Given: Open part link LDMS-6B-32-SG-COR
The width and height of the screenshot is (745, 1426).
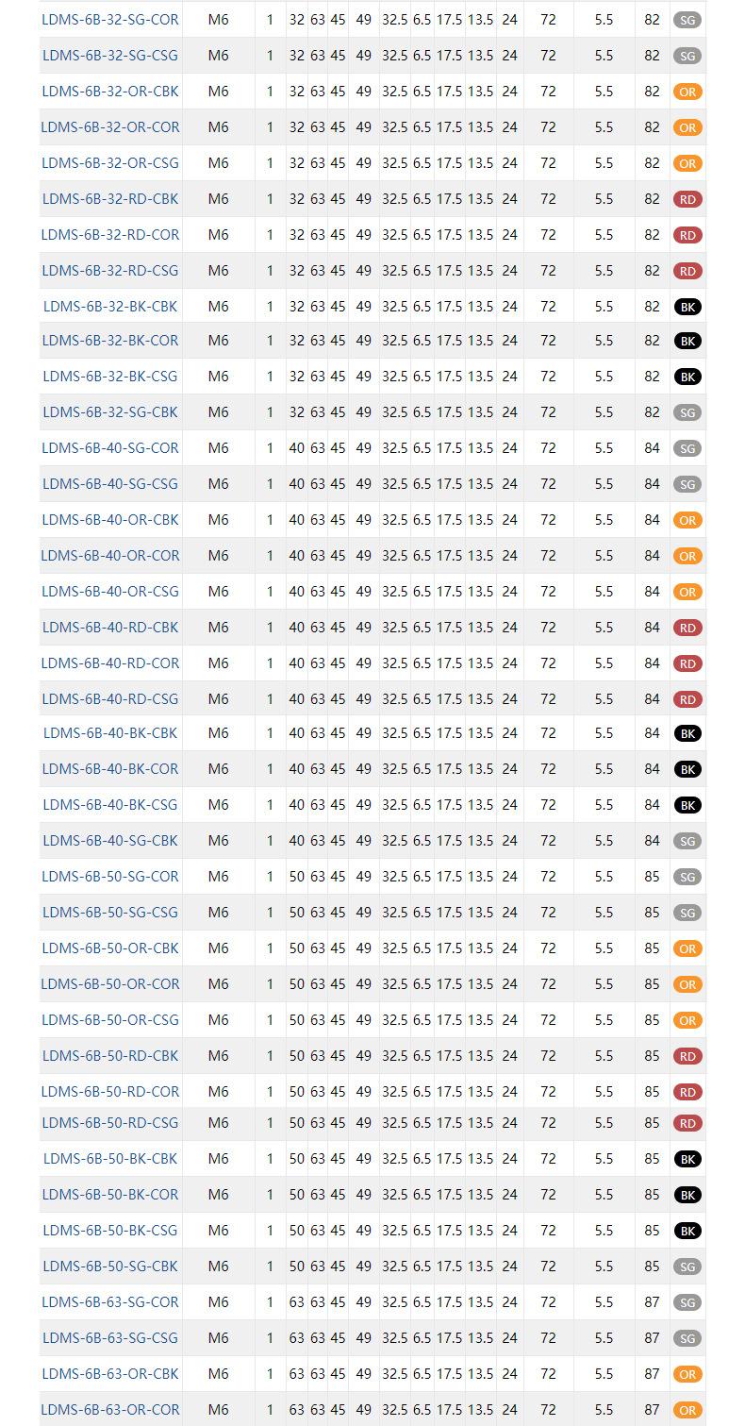Looking at the screenshot, I should pos(110,20).
